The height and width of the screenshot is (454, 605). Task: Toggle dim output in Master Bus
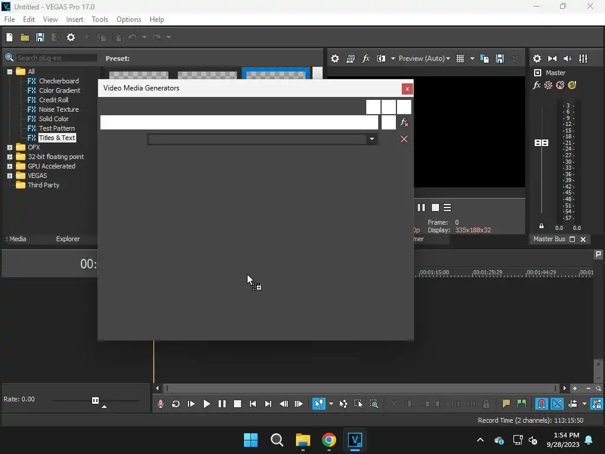click(568, 59)
